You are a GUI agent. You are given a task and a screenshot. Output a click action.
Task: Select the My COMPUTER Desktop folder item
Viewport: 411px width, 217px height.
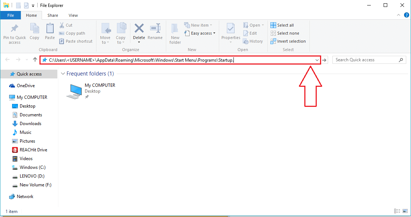click(x=91, y=91)
